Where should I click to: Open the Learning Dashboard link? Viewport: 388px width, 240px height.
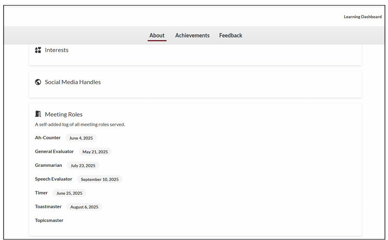363,17
